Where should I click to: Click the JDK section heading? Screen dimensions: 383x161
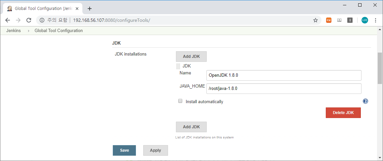click(x=116, y=43)
